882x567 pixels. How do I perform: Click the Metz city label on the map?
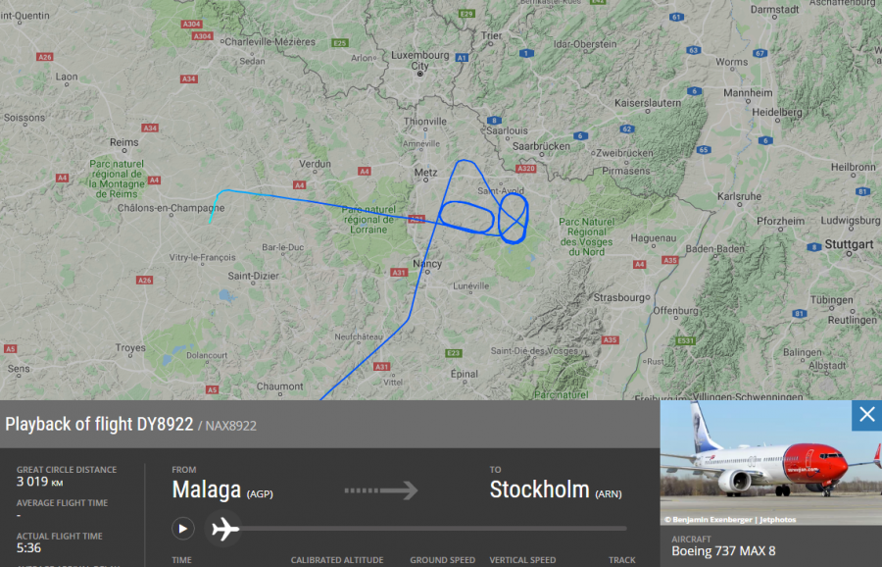(425, 173)
